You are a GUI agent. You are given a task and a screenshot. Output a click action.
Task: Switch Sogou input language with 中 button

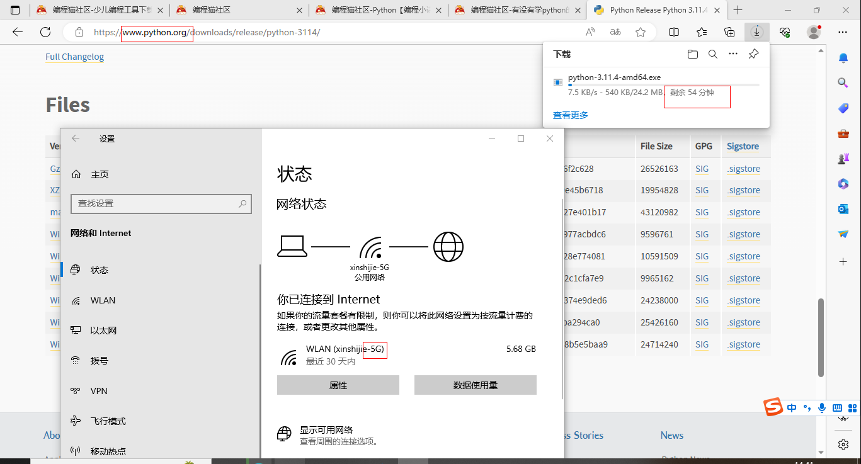coord(792,408)
